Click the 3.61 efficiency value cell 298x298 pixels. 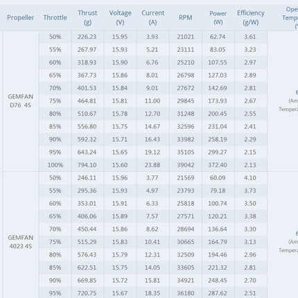click(x=251, y=37)
